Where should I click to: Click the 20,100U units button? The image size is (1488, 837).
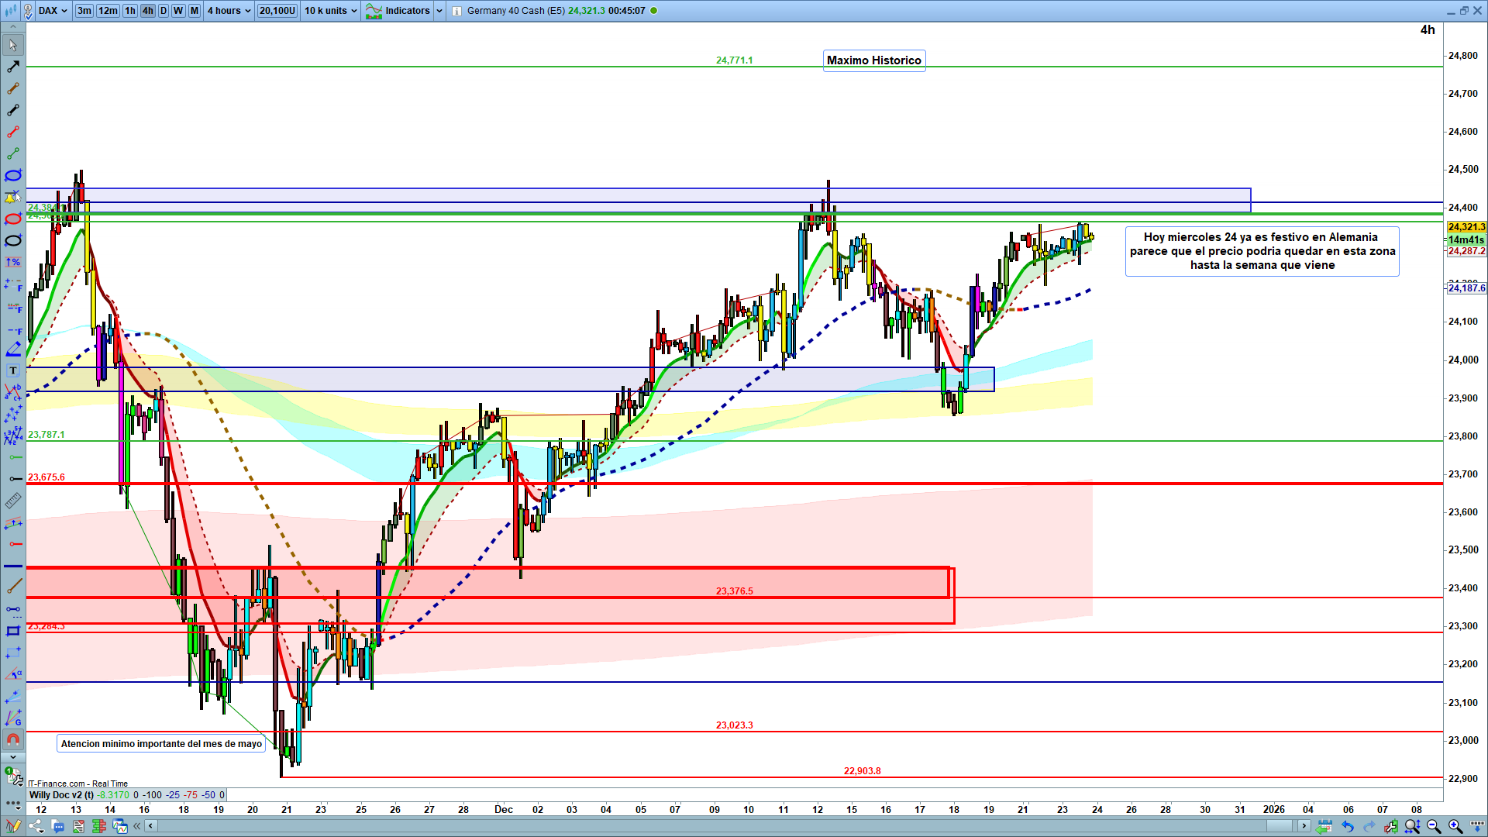coord(277,11)
